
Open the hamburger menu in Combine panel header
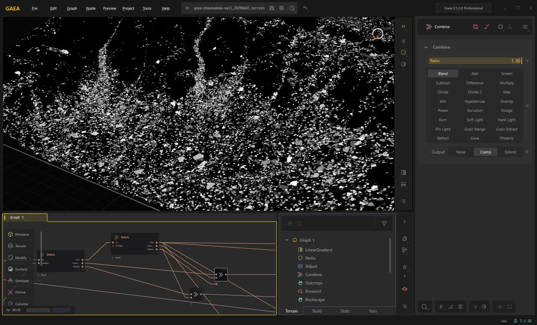(525, 27)
